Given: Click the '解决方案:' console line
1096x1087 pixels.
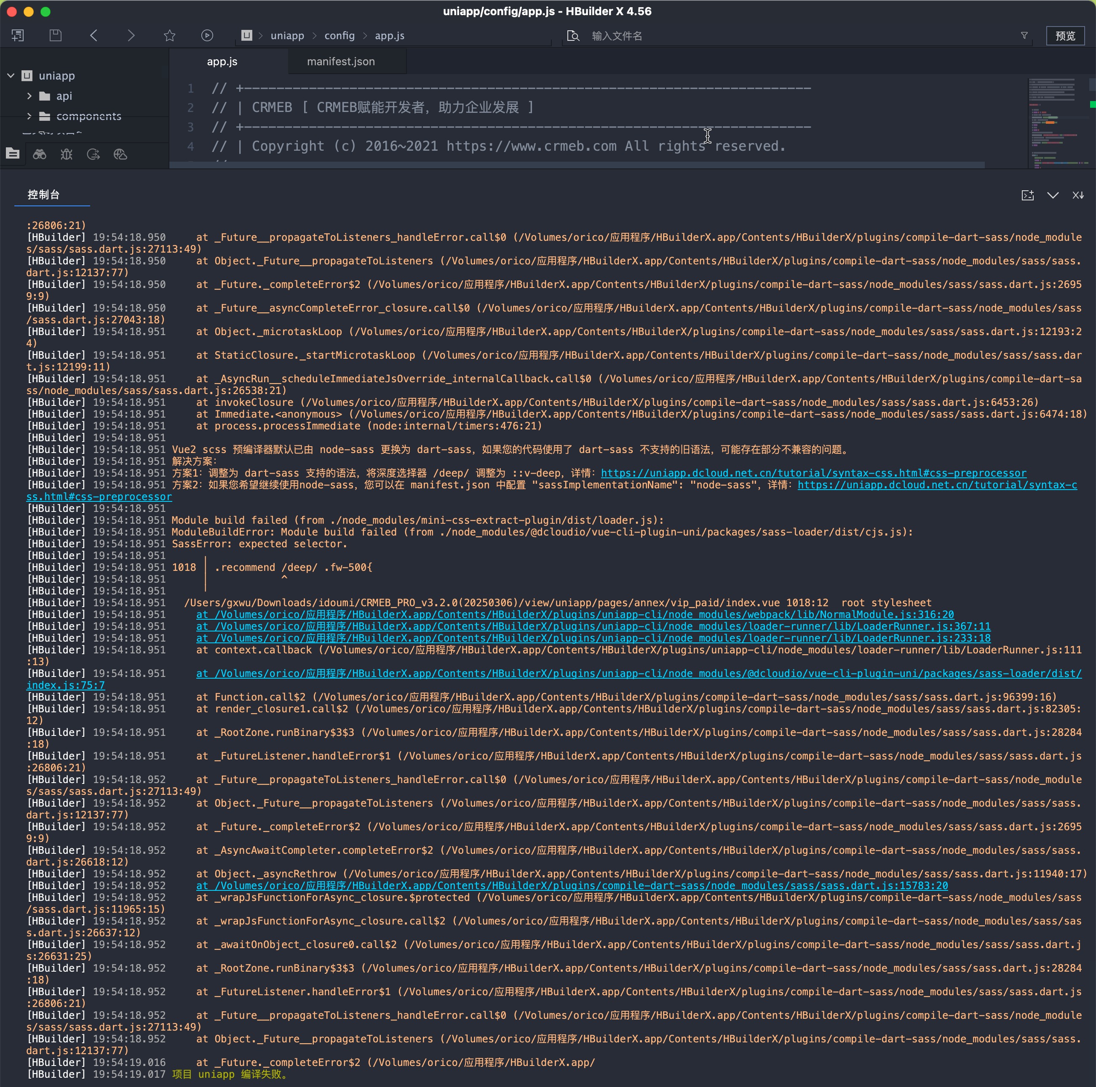Looking at the screenshot, I should pos(195,461).
